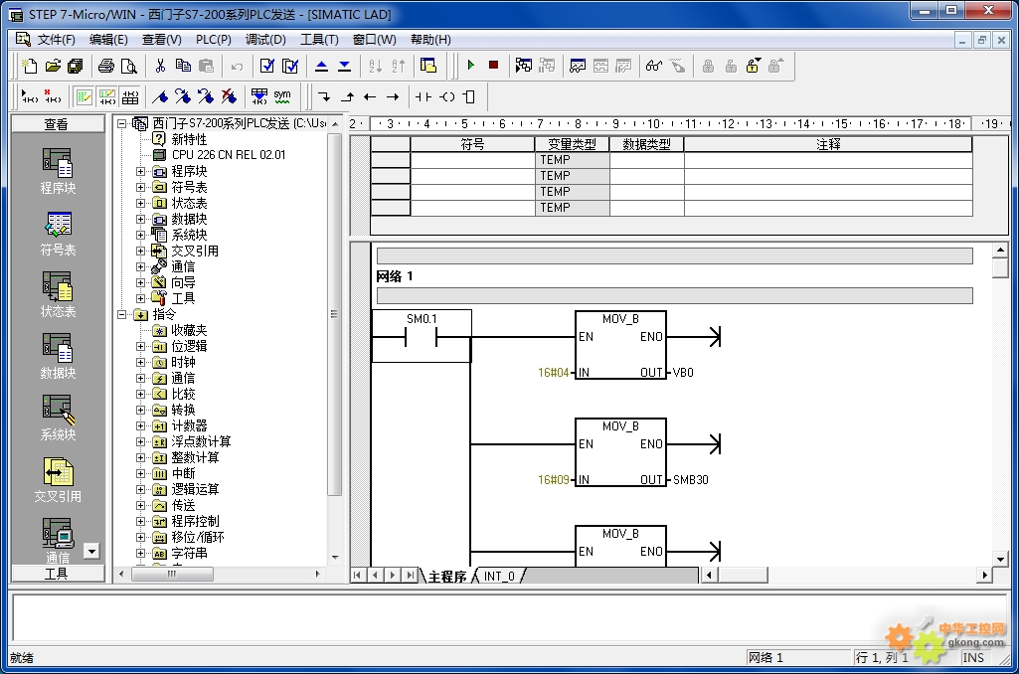Viewport: 1019px width, 674px height.
Task: Copy selection via toolbar icon
Action: pos(183,66)
